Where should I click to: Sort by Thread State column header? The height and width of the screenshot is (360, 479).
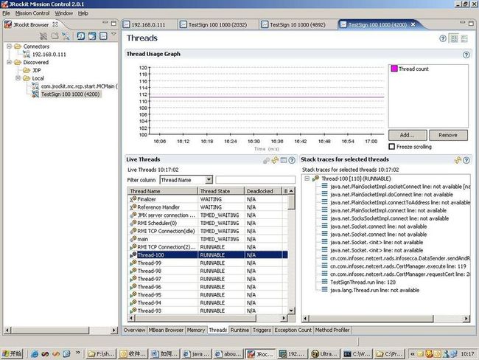(x=221, y=191)
